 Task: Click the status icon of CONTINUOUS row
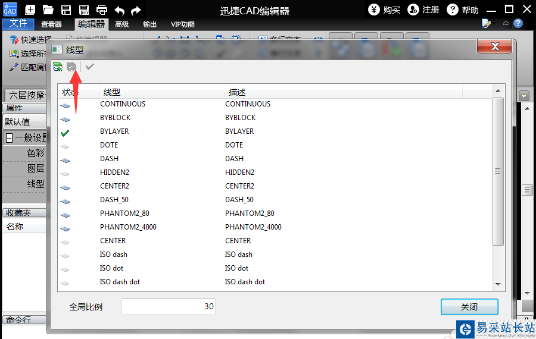coord(65,106)
